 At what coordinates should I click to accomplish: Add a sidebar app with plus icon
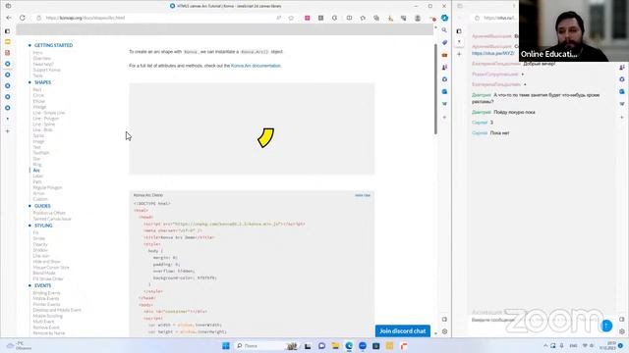click(x=444, y=118)
